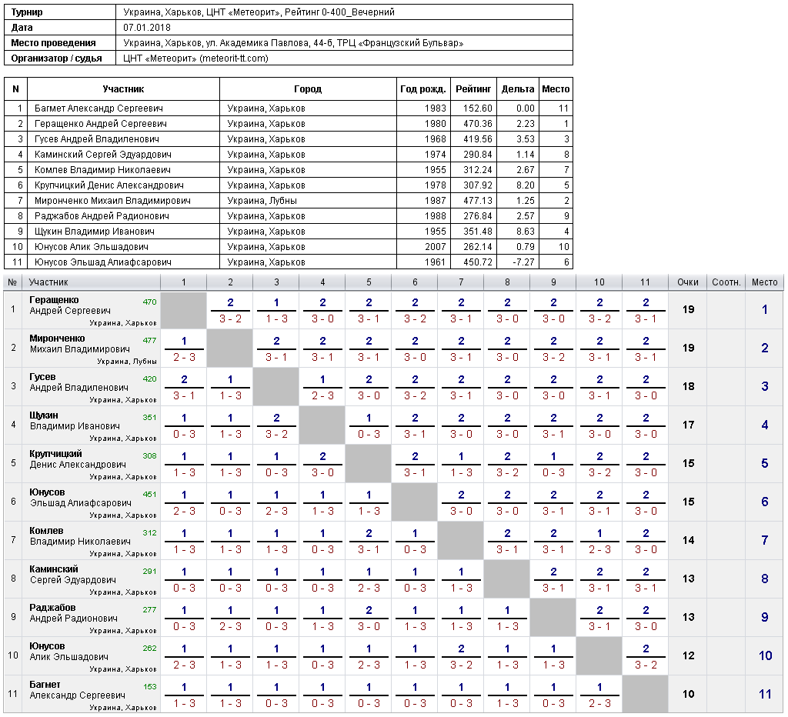Click Комлев's 2 - 3 score against opponent 10
Viewport: 788px width, 717px height.
click(599, 550)
